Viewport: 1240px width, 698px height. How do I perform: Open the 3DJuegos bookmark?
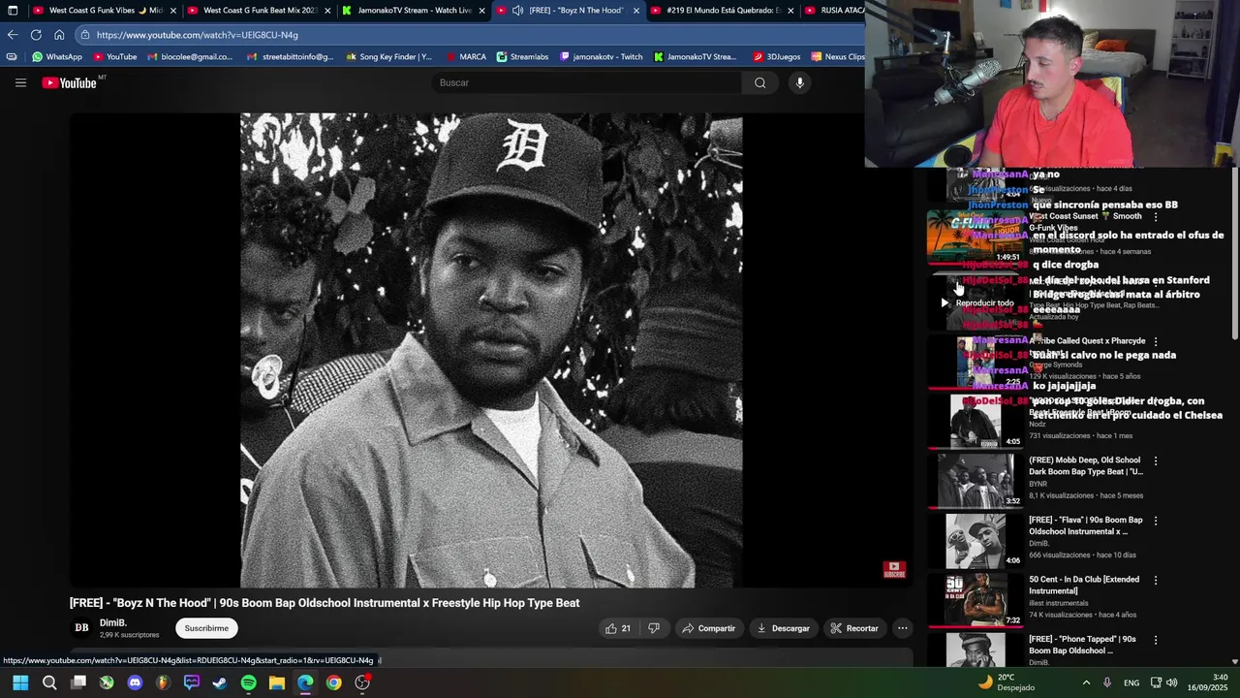[777, 56]
